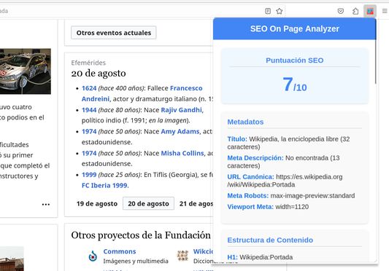The width and height of the screenshot is (389, 271).
Task: Click the Meta Robots label
Action: (248, 196)
